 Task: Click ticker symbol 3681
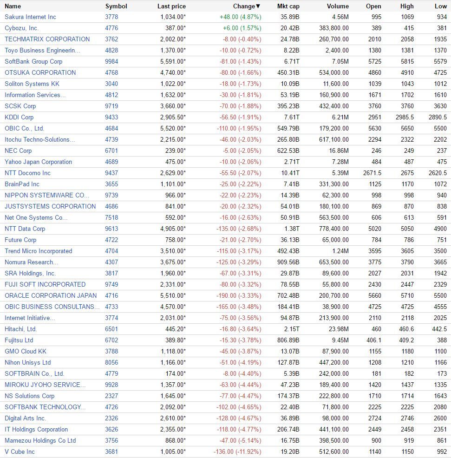tap(111, 451)
